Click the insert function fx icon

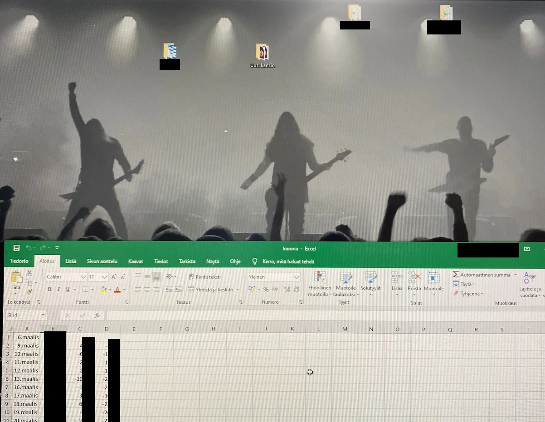(97, 315)
